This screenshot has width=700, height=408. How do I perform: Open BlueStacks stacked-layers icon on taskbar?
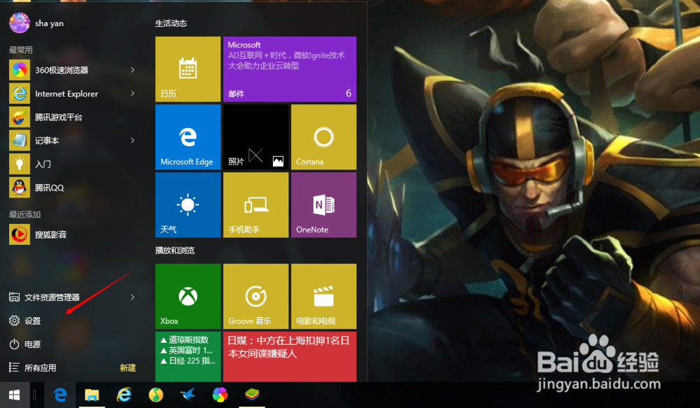pyautogui.click(x=252, y=395)
